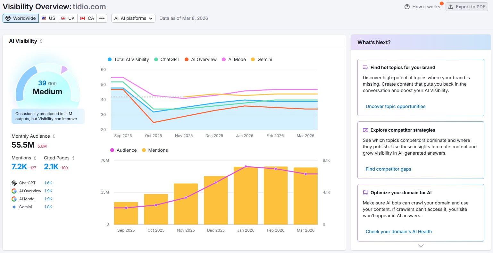Click the AI Visibility info icon
Viewport: 493px width, 253px height.
pyautogui.click(x=41, y=41)
